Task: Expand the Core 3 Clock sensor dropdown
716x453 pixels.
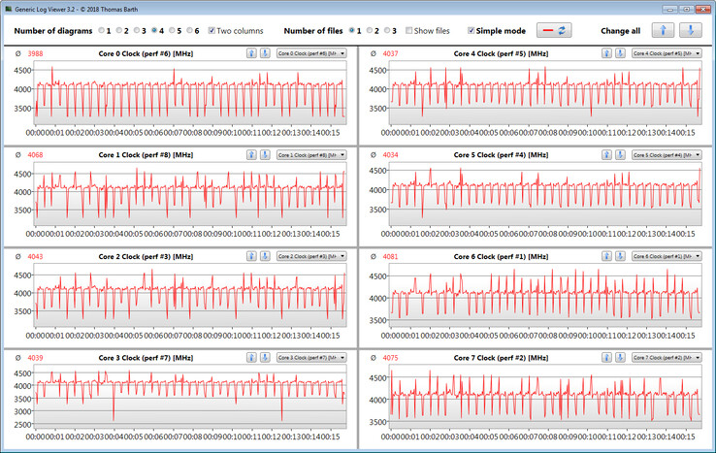Action: tap(310, 358)
